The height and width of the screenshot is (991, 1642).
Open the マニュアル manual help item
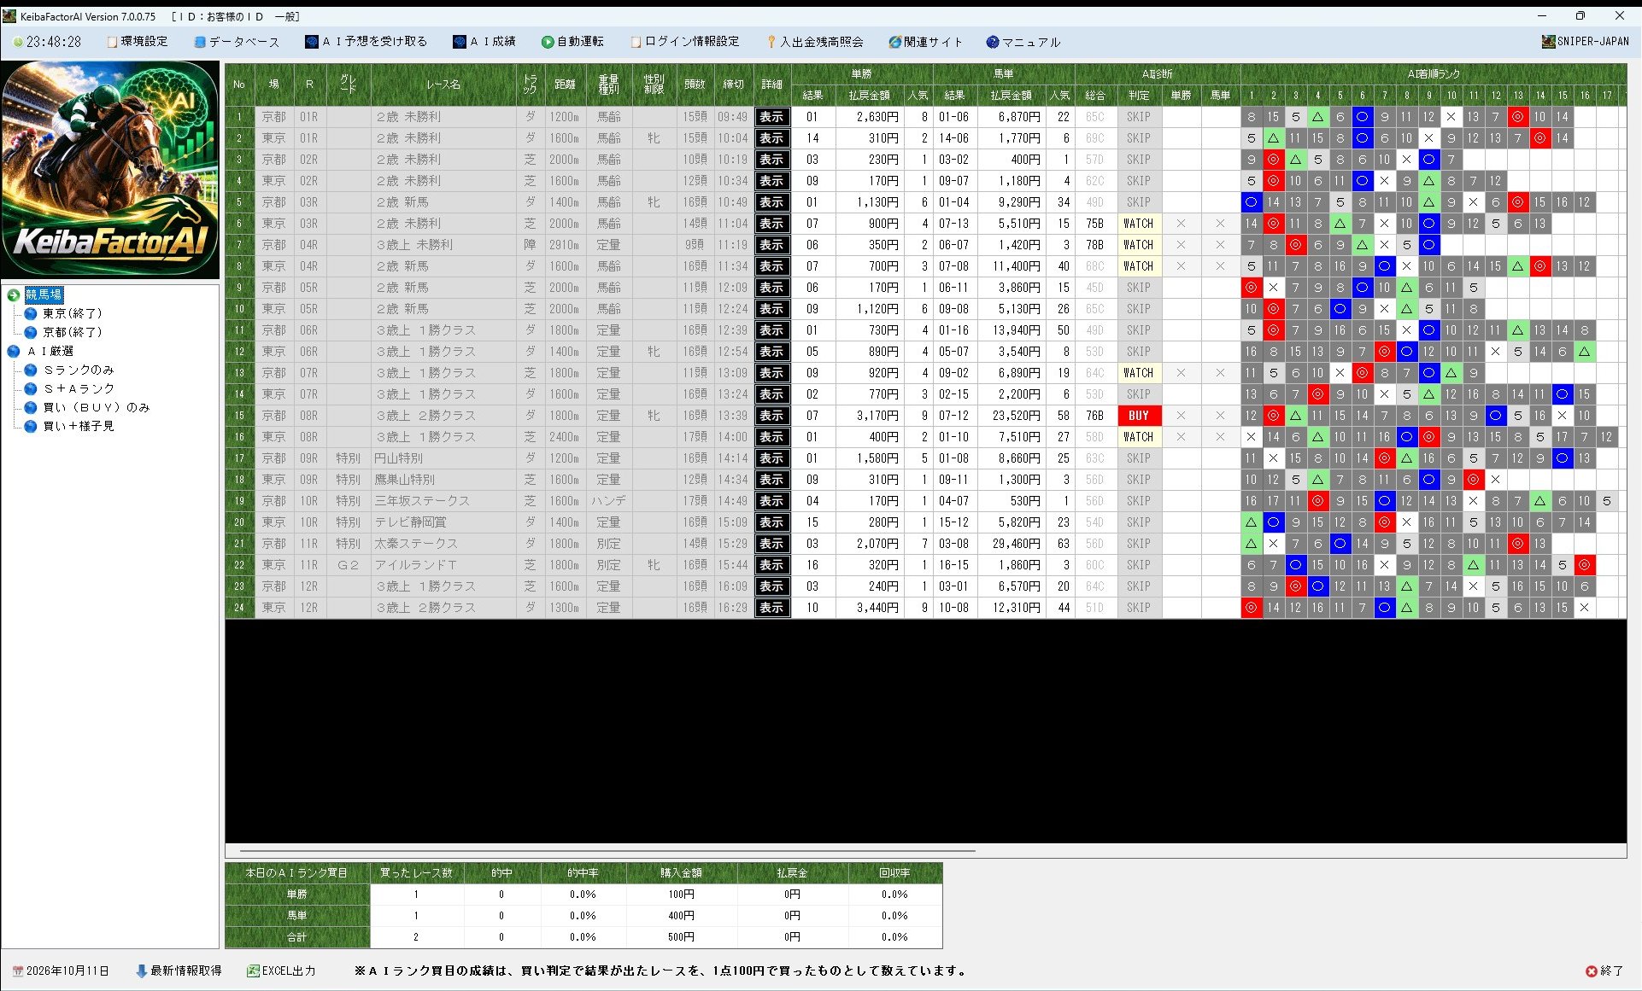click(x=1023, y=42)
